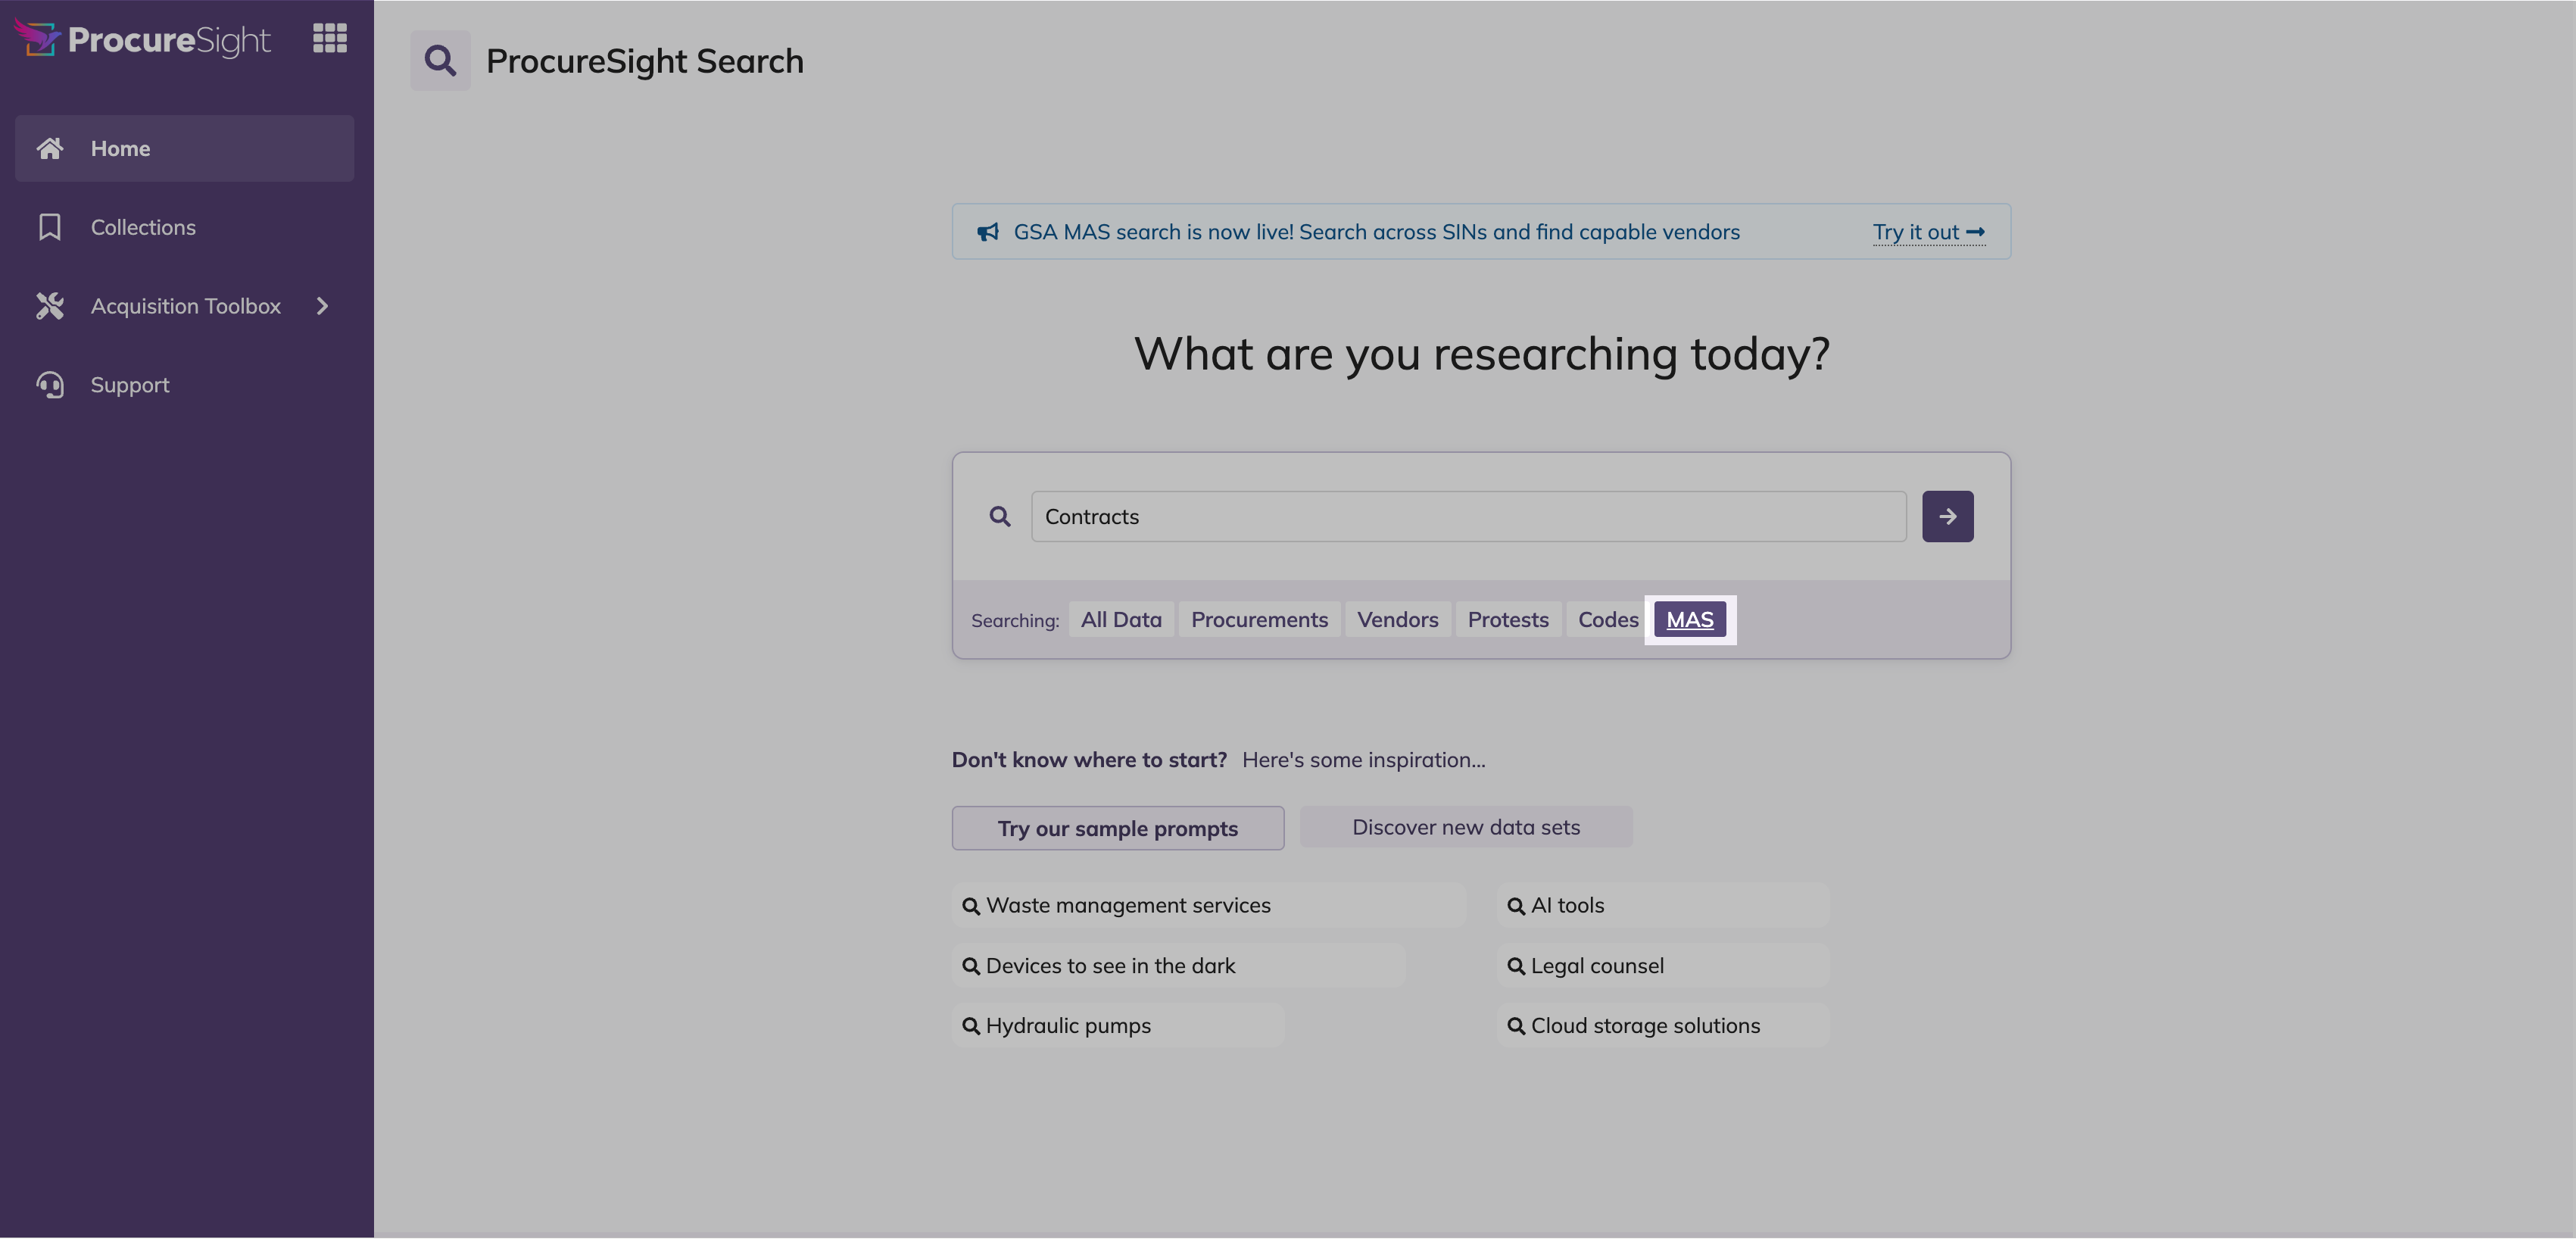
Task: Focus the Contracts search input field
Action: tap(1468, 516)
